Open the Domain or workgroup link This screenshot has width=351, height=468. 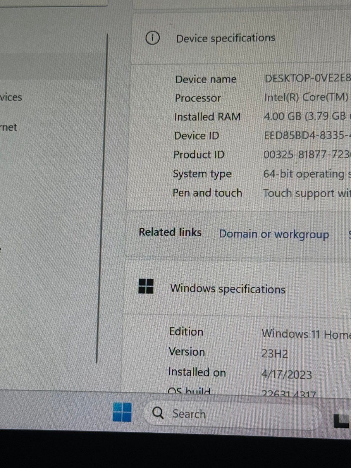[x=274, y=234]
